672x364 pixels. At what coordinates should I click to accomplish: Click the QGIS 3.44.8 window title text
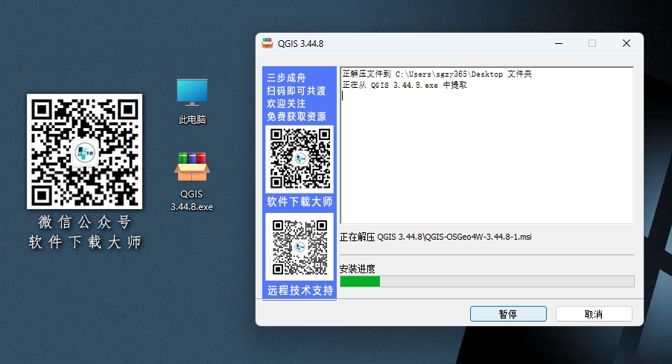coord(300,44)
